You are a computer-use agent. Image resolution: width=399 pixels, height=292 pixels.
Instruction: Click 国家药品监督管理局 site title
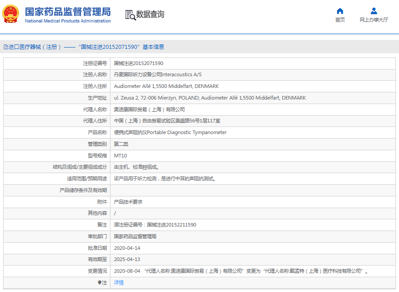tap(68, 12)
